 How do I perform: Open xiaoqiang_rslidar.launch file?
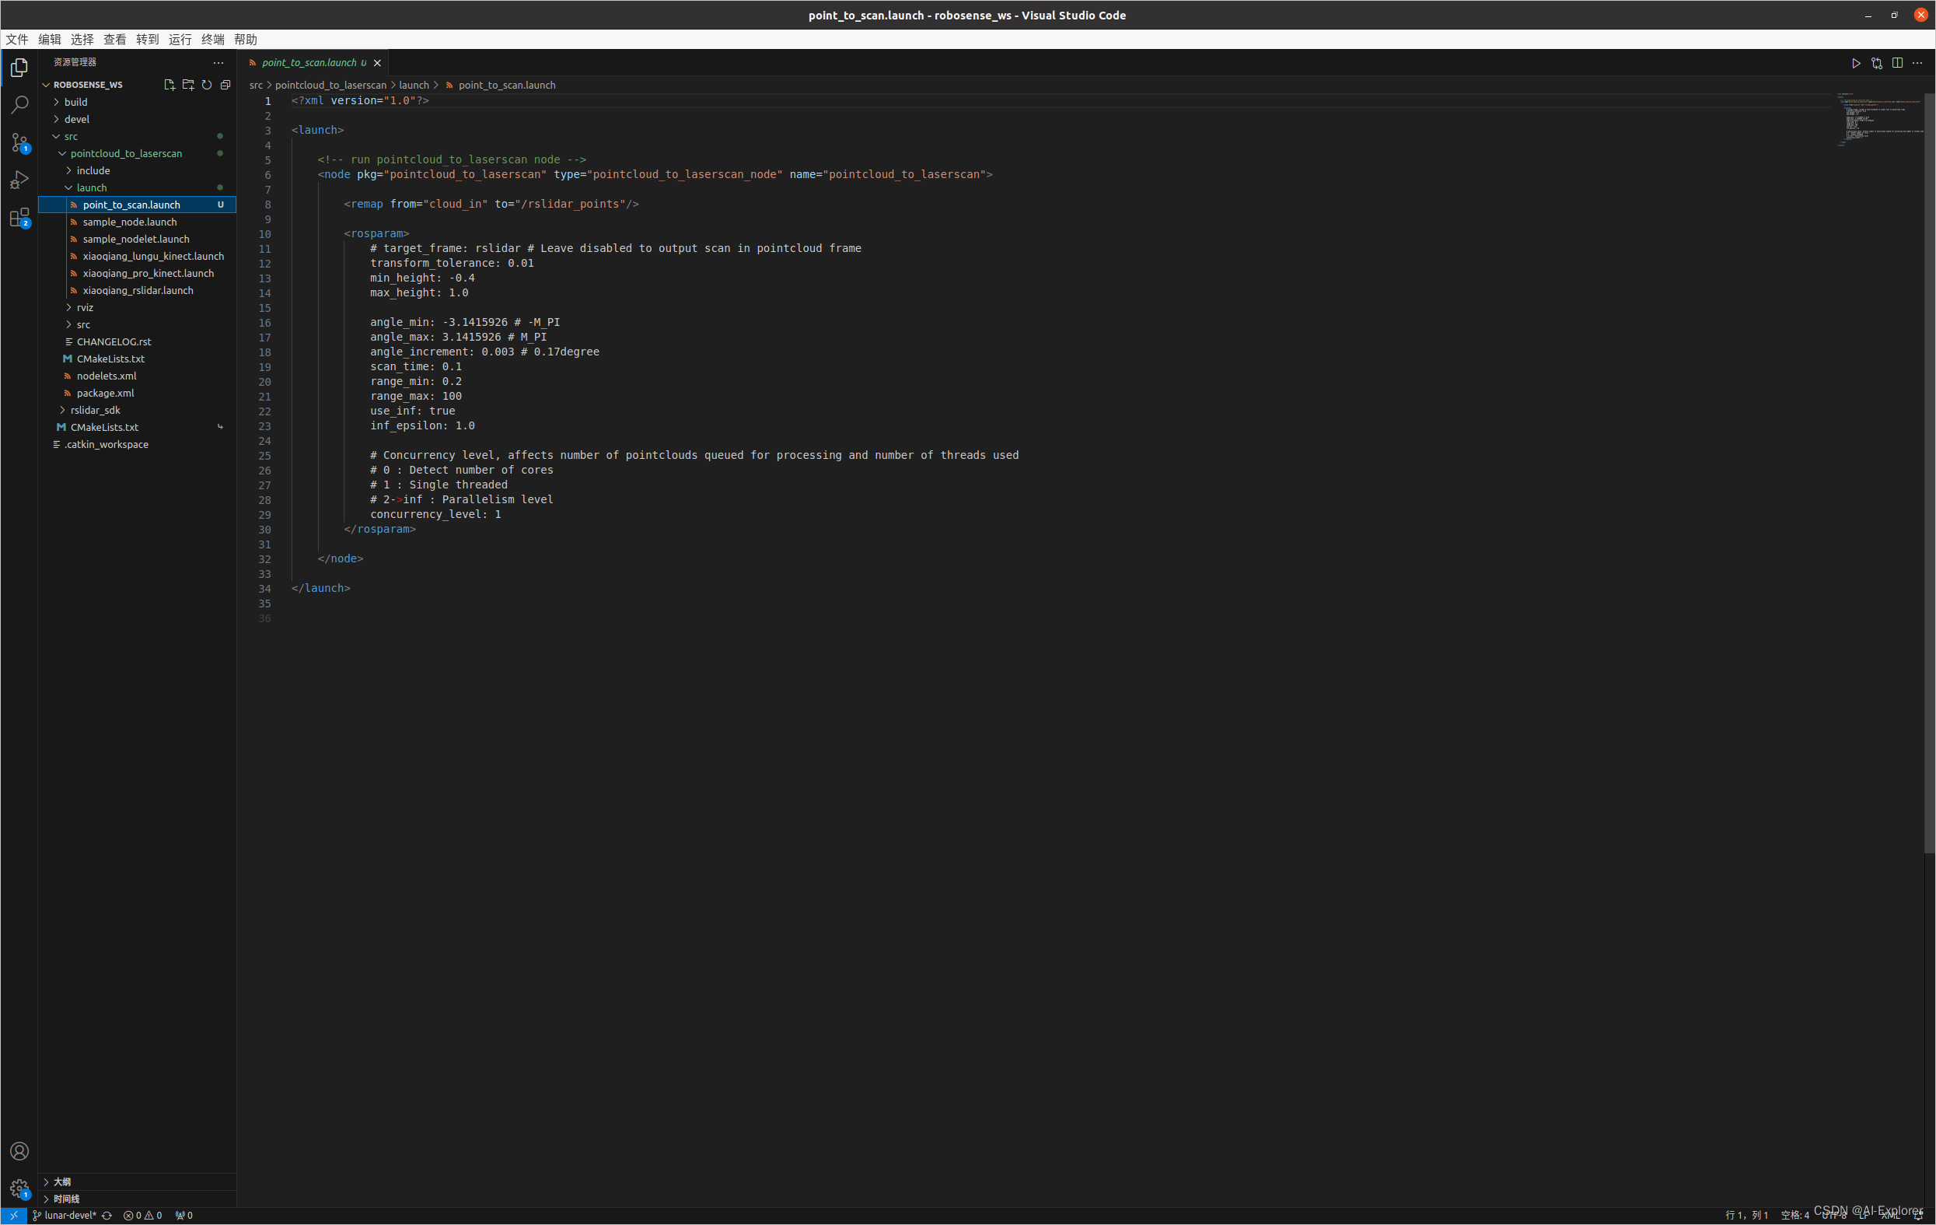tap(138, 290)
